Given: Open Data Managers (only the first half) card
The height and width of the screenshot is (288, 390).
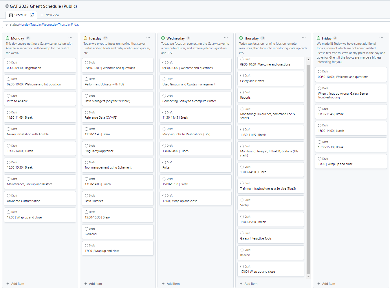Looking at the screenshot, I should click(118, 99).
